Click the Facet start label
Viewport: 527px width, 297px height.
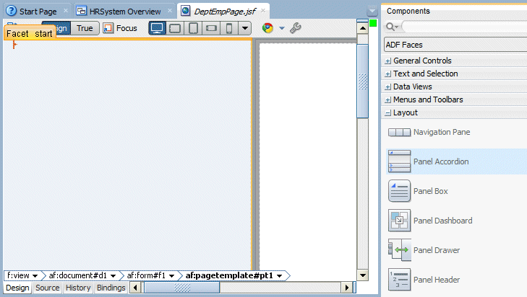click(x=30, y=34)
